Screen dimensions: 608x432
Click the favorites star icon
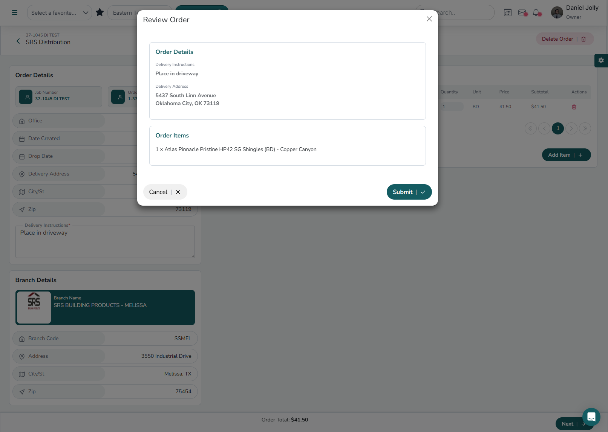pyautogui.click(x=100, y=12)
